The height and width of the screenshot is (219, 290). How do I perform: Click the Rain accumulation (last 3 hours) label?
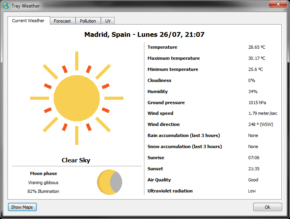(x=184, y=135)
